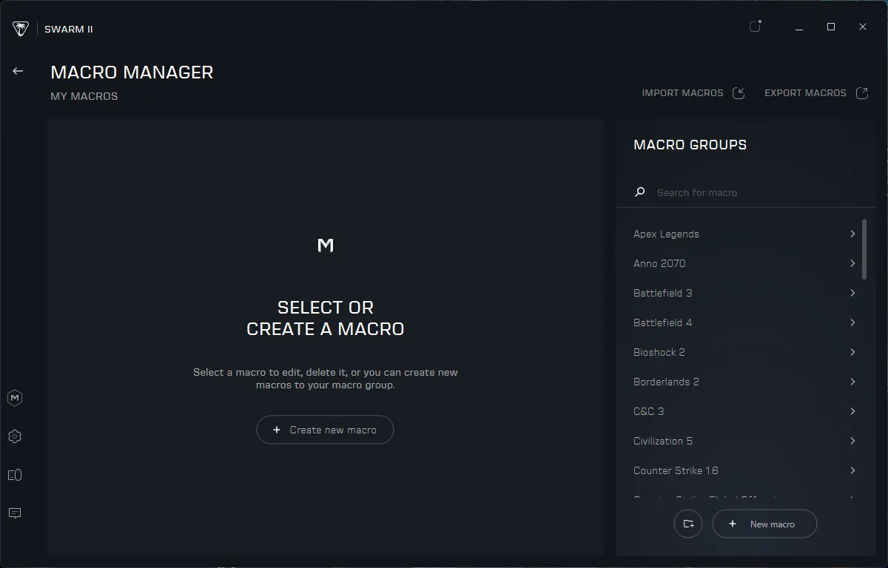Click Export Macros link
Image resolution: width=888 pixels, height=568 pixels.
point(805,93)
